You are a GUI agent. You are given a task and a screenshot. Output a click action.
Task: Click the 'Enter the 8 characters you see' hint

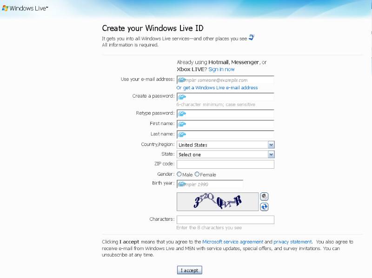209,228
